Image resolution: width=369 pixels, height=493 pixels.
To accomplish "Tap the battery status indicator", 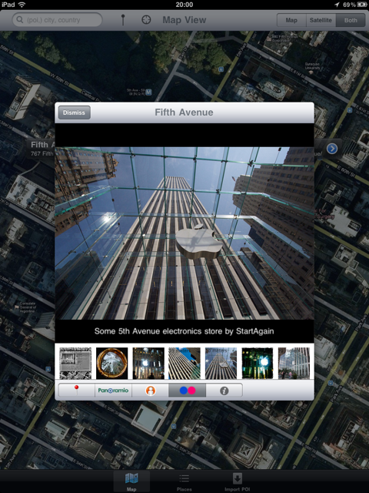I will click(x=361, y=5).
